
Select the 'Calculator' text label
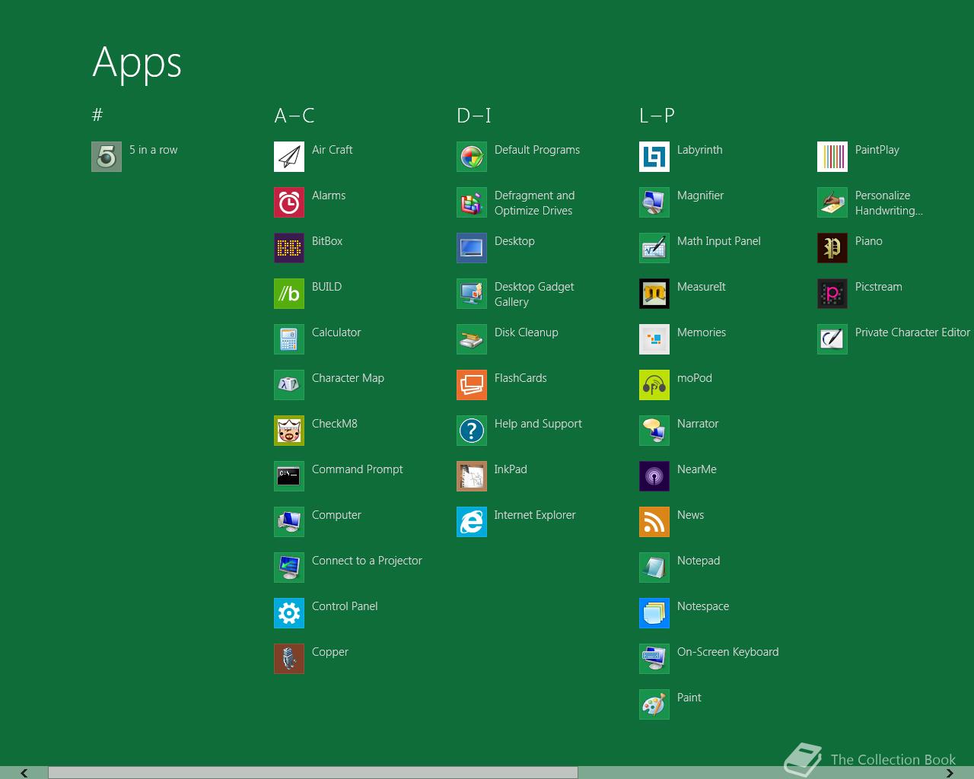point(336,332)
